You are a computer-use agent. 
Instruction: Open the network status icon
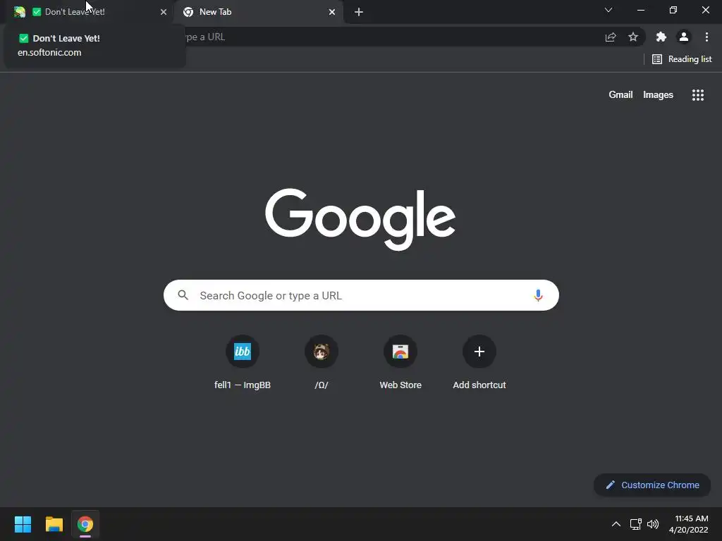coord(636,524)
